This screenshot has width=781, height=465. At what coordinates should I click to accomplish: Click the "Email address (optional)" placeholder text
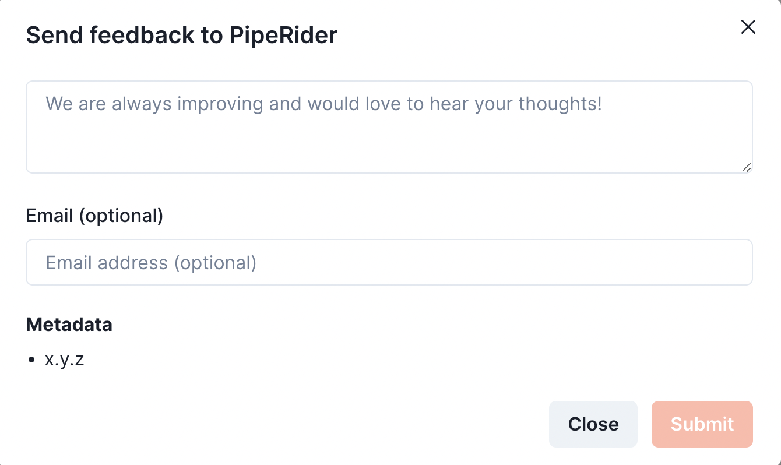coord(152,263)
